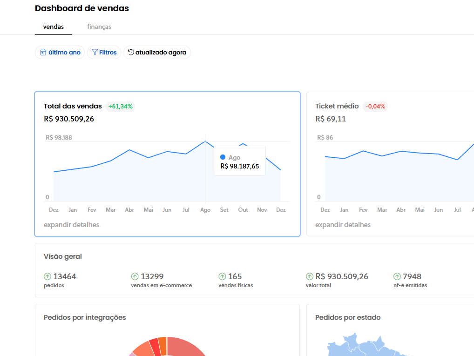Click the up-arrow icon beside 165 vendas físicas
Image resolution: width=474 pixels, height=356 pixels.
click(x=222, y=276)
